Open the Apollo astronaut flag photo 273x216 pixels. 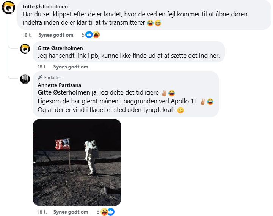[77, 162]
